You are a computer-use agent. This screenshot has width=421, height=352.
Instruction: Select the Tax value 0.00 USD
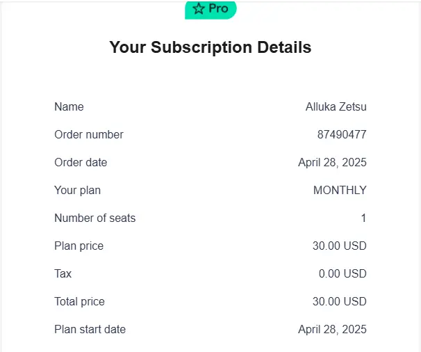click(x=342, y=274)
